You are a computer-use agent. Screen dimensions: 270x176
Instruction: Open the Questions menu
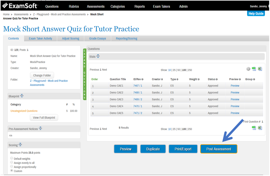point(52,6)
